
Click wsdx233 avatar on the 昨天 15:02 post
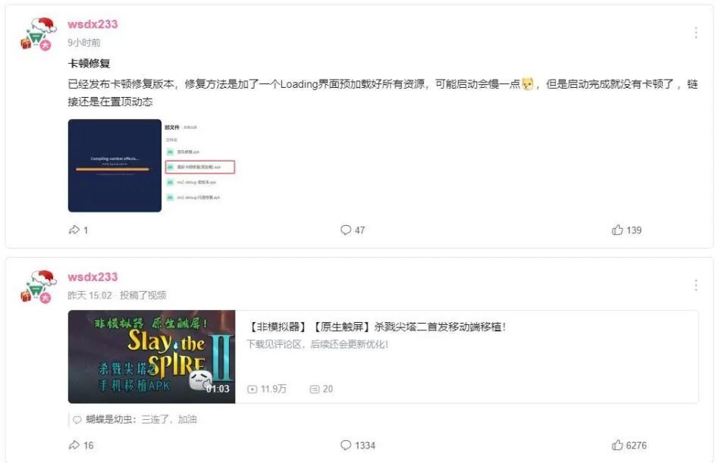[38, 286]
